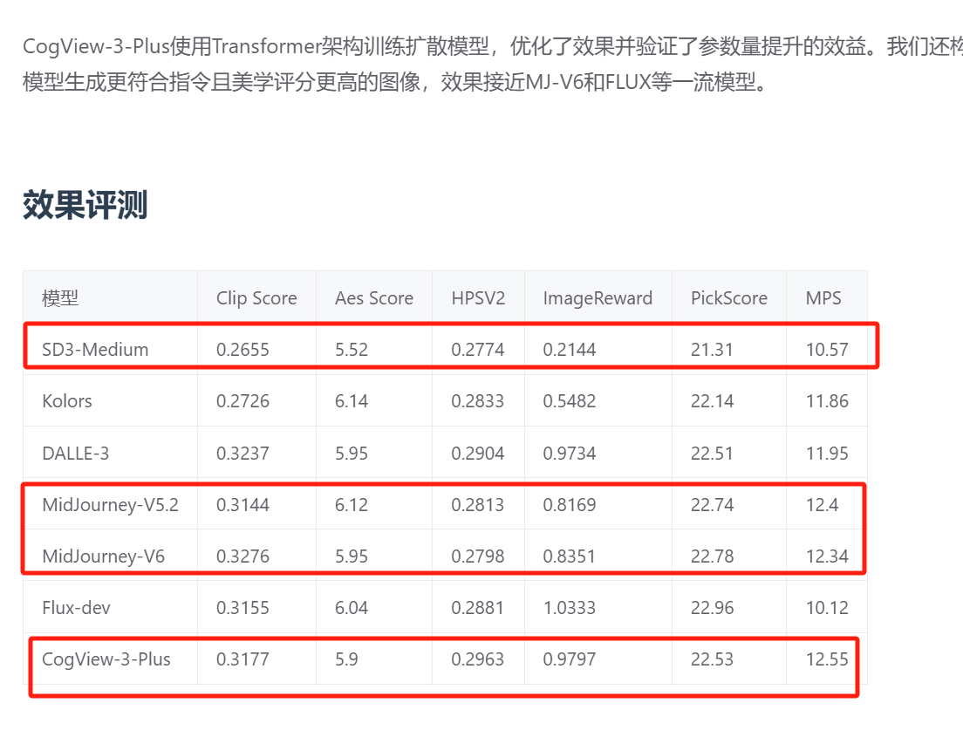Image resolution: width=963 pixels, height=744 pixels.
Task: Click the PickScore column header
Action: pyautogui.click(x=729, y=298)
